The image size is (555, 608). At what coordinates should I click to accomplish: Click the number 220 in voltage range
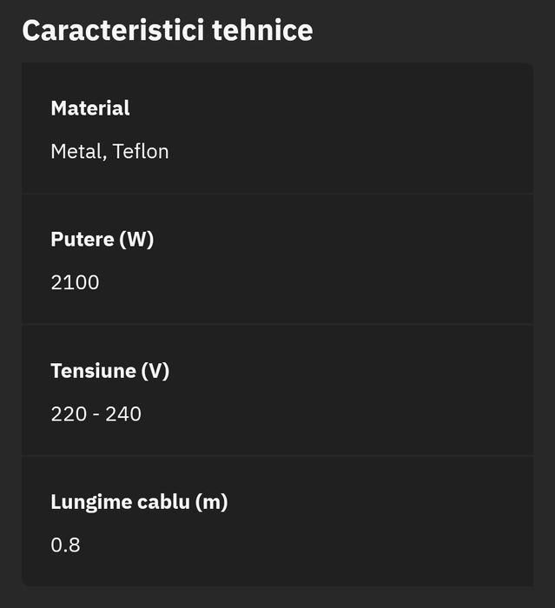click(x=69, y=414)
